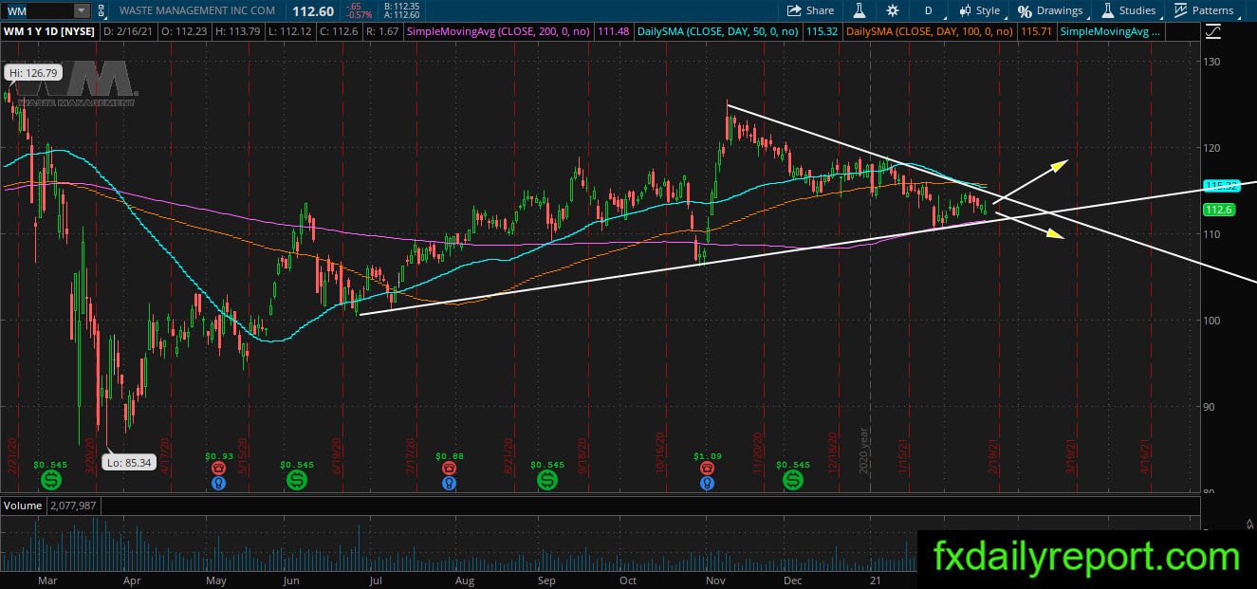Viewport: 1257px width, 589px height.
Task: Click the DailySMA 100 study label
Action: (x=932, y=31)
